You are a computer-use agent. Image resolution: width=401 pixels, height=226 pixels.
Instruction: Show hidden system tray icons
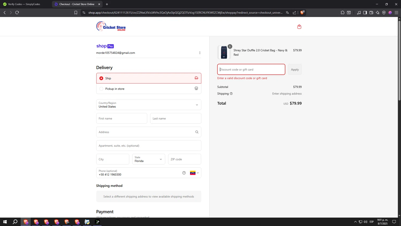tap(355, 222)
